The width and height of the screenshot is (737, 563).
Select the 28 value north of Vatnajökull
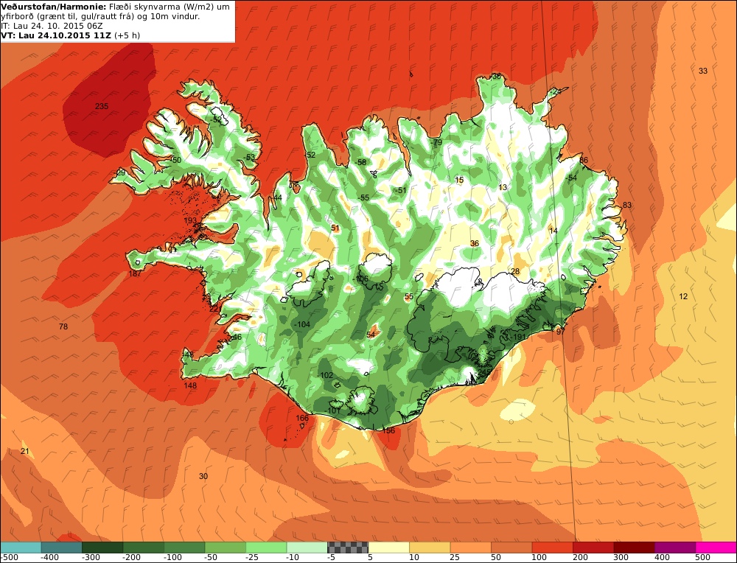click(x=515, y=271)
